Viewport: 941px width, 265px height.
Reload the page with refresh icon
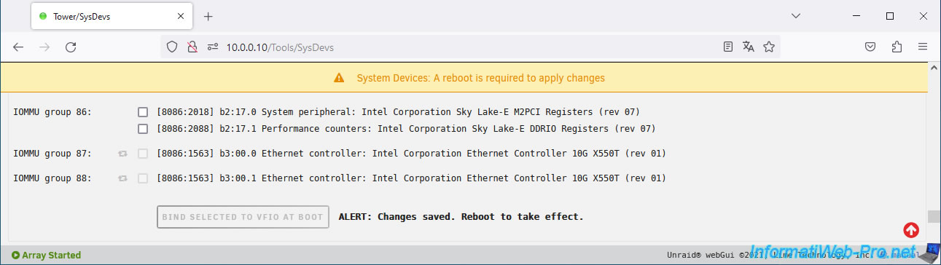[x=71, y=47]
